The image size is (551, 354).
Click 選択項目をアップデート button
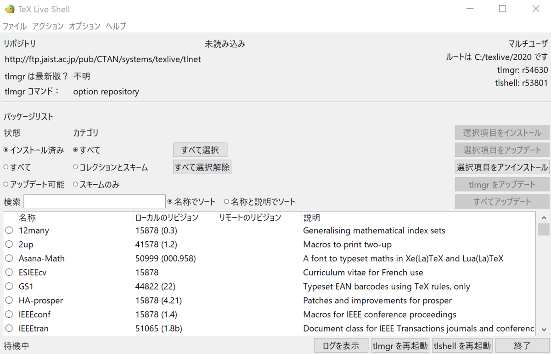pyautogui.click(x=502, y=150)
